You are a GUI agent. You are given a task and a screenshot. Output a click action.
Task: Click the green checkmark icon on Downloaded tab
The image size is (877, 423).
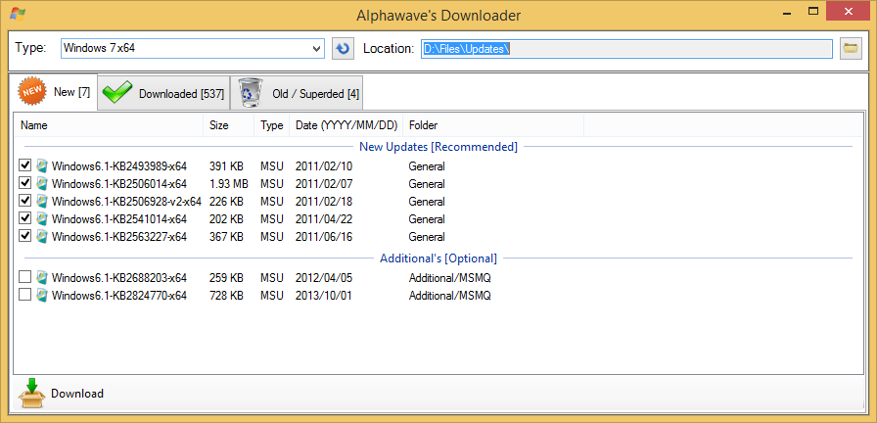click(117, 93)
